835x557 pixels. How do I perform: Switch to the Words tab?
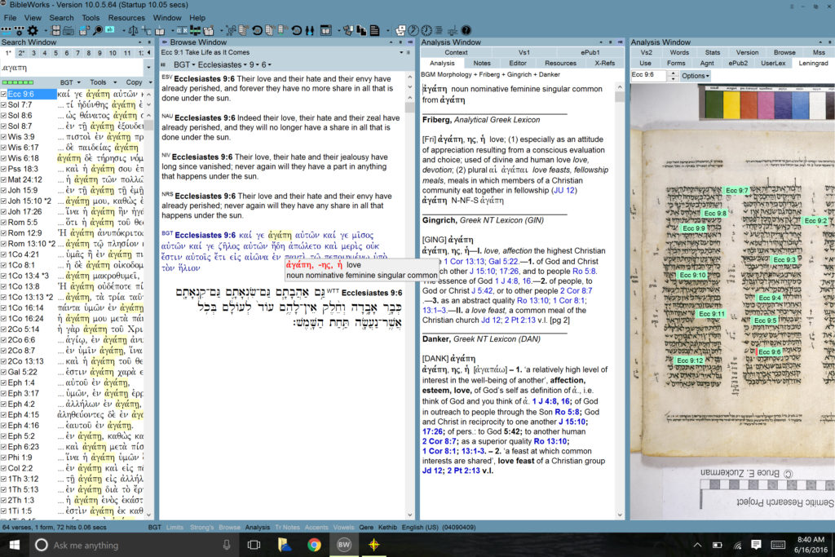[679, 52]
